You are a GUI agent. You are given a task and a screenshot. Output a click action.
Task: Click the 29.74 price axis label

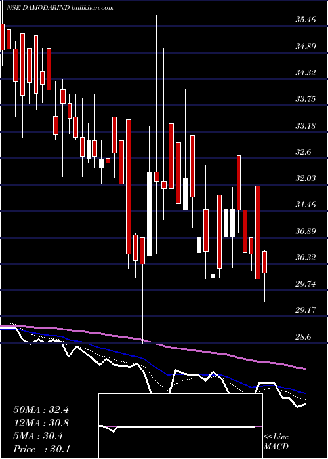306,283
